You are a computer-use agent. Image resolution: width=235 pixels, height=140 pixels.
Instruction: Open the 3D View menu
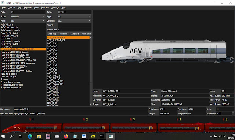click(x=45, y=7)
